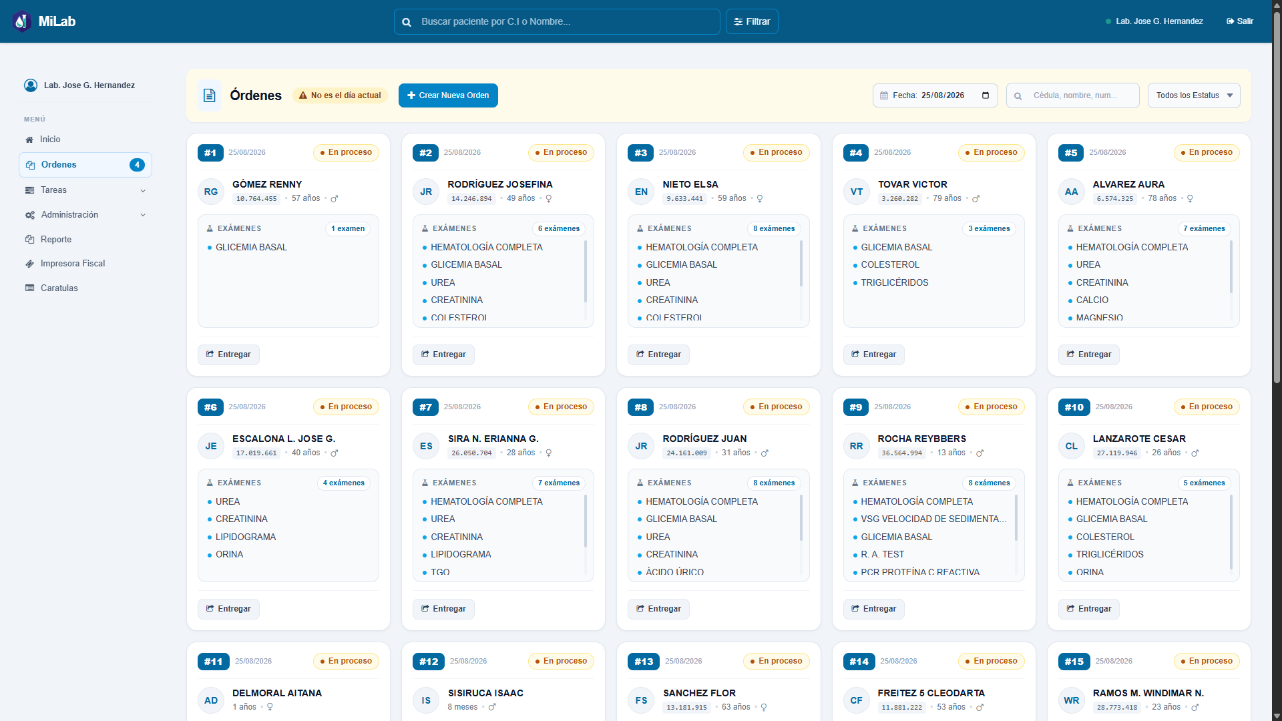Click the RG avatar of Gómez Renny
Image resolution: width=1282 pixels, height=721 pixels.
(x=211, y=192)
